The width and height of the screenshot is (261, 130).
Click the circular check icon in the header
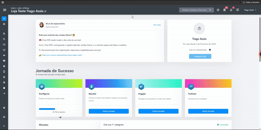click(218, 10)
